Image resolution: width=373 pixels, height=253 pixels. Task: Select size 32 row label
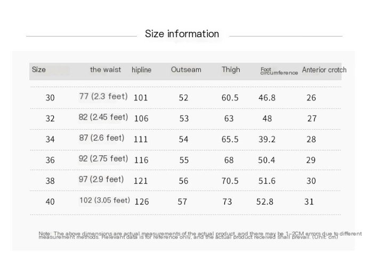tap(50, 119)
